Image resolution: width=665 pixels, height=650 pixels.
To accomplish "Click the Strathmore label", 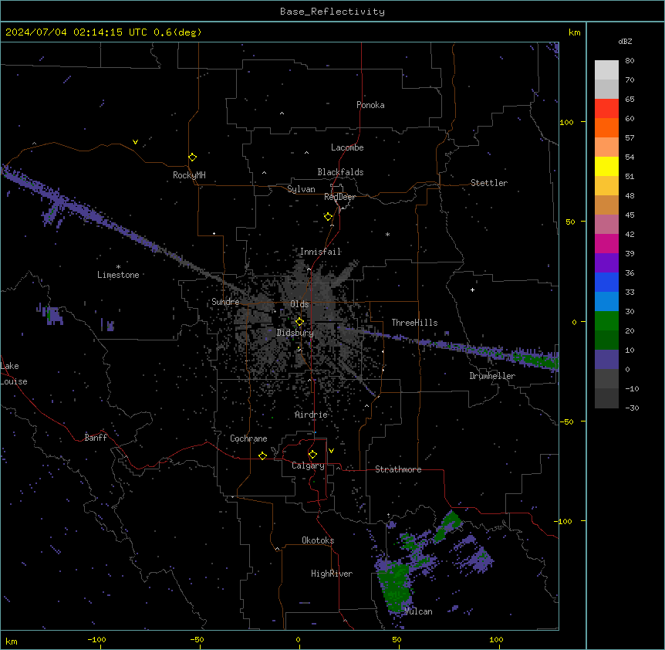I will point(398,469).
